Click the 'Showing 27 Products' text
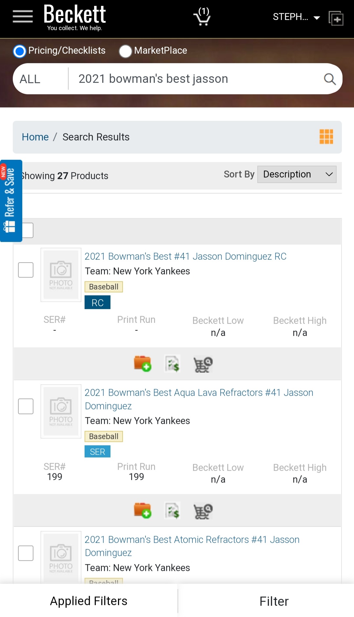The height and width of the screenshot is (617, 354). [65, 176]
